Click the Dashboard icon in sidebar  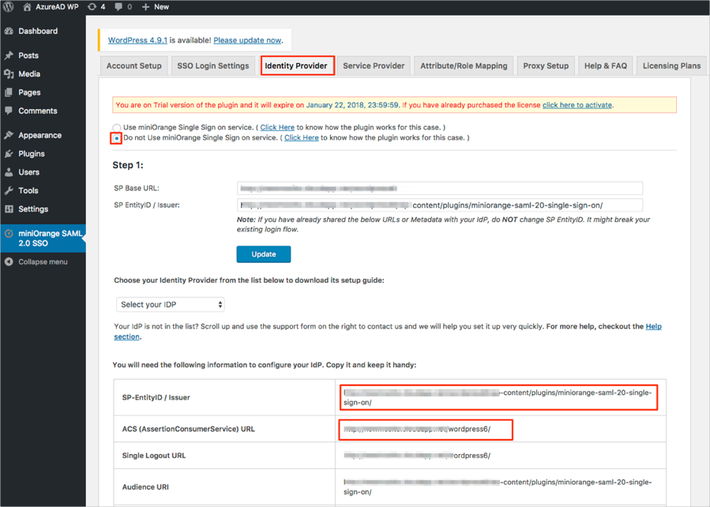coord(9,32)
